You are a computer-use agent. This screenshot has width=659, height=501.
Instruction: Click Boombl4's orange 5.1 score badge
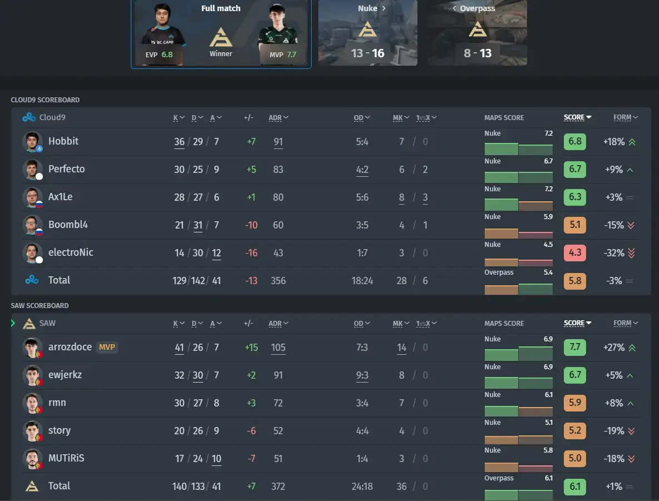coord(574,225)
